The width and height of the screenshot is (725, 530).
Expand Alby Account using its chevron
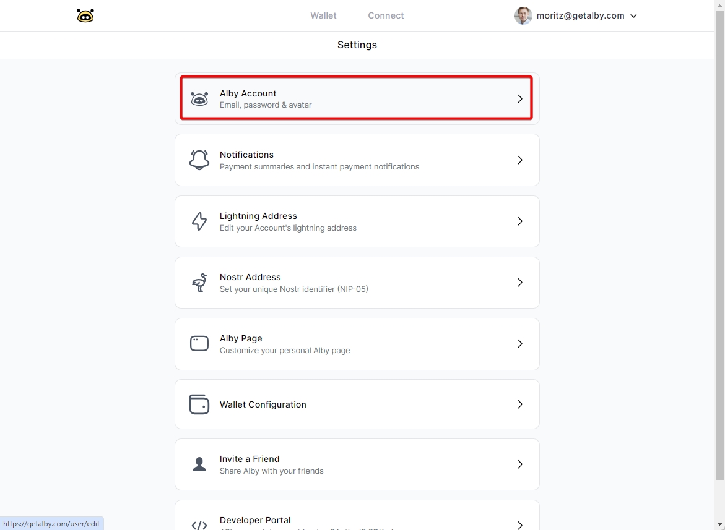[x=519, y=99]
